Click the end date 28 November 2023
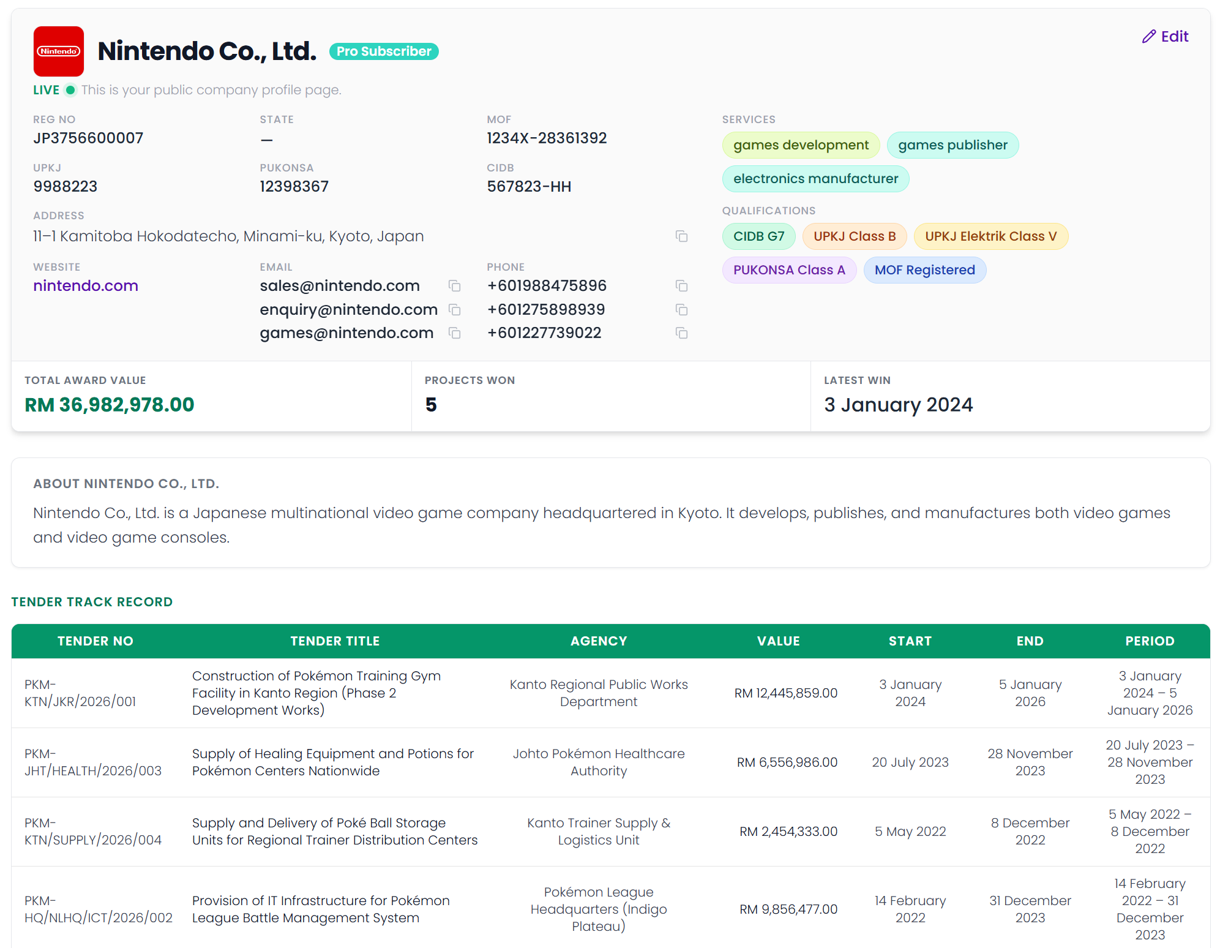 [1030, 762]
